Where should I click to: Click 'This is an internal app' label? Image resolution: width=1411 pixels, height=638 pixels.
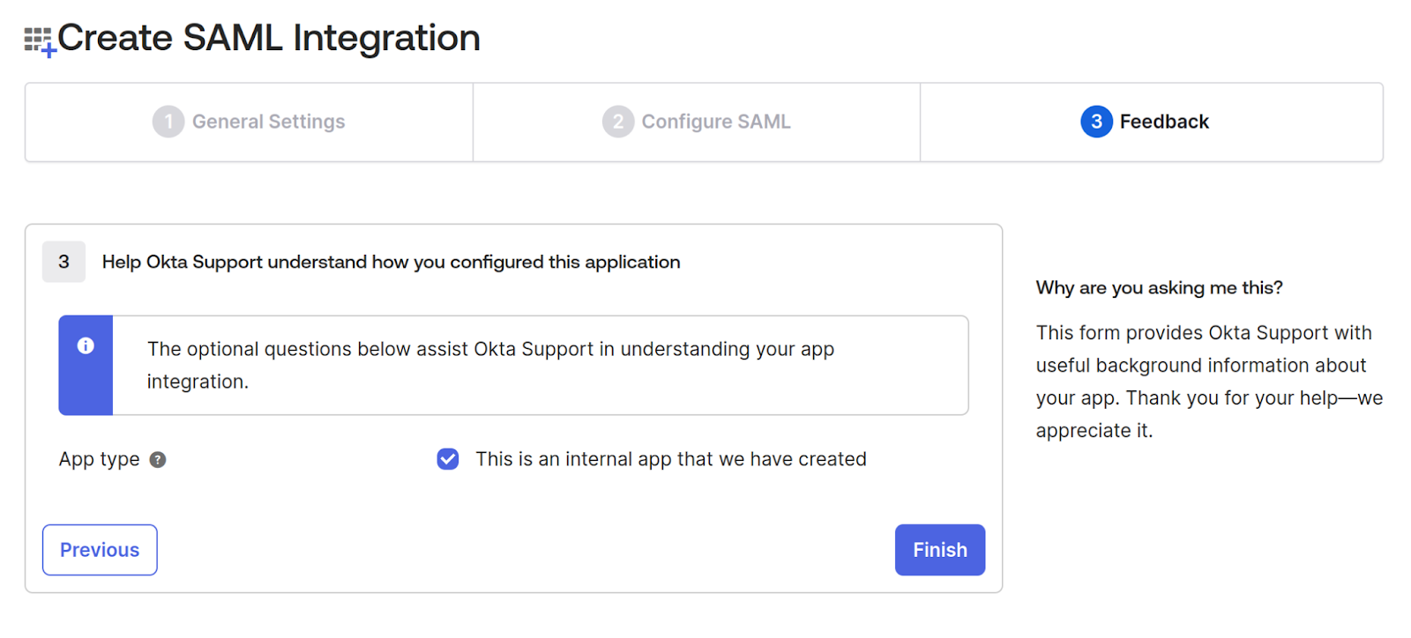pyautogui.click(x=670, y=459)
